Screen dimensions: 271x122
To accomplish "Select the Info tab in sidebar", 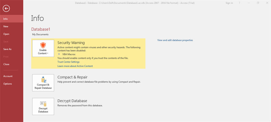I will [x=6, y=19].
